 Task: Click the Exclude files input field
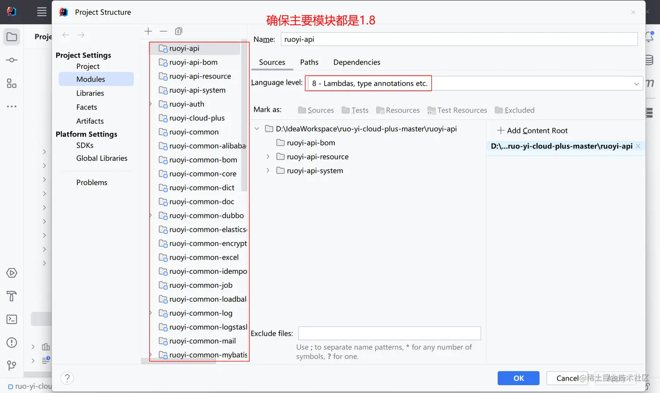389,333
